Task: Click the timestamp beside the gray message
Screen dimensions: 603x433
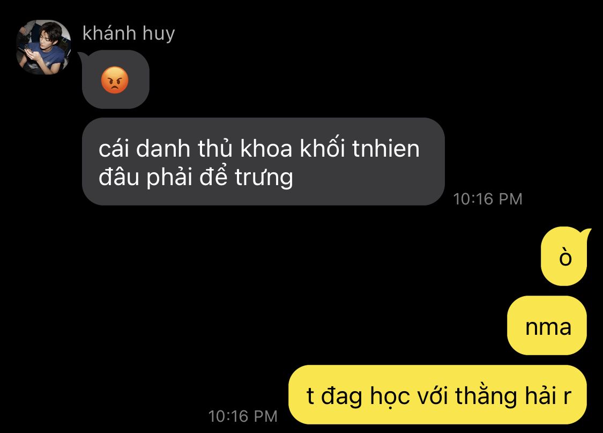Action: (x=488, y=199)
